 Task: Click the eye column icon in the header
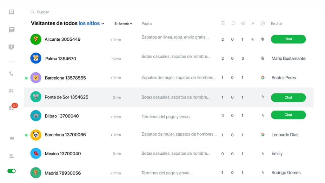click(243, 23)
